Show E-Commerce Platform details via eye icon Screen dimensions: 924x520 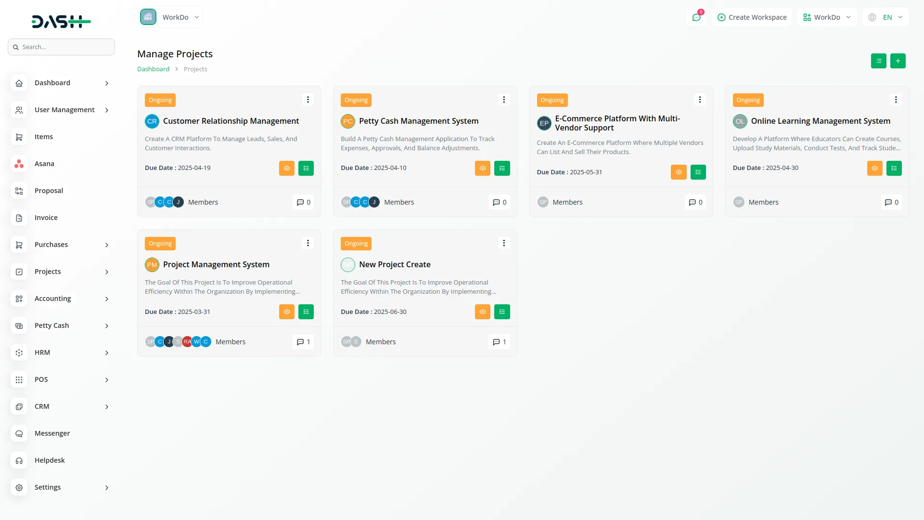point(679,172)
